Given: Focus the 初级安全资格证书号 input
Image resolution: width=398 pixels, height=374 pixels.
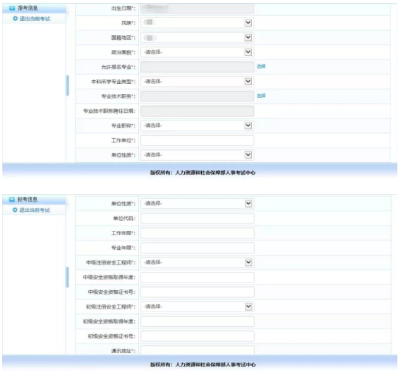Looking at the screenshot, I should pyautogui.click(x=197, y=336).
